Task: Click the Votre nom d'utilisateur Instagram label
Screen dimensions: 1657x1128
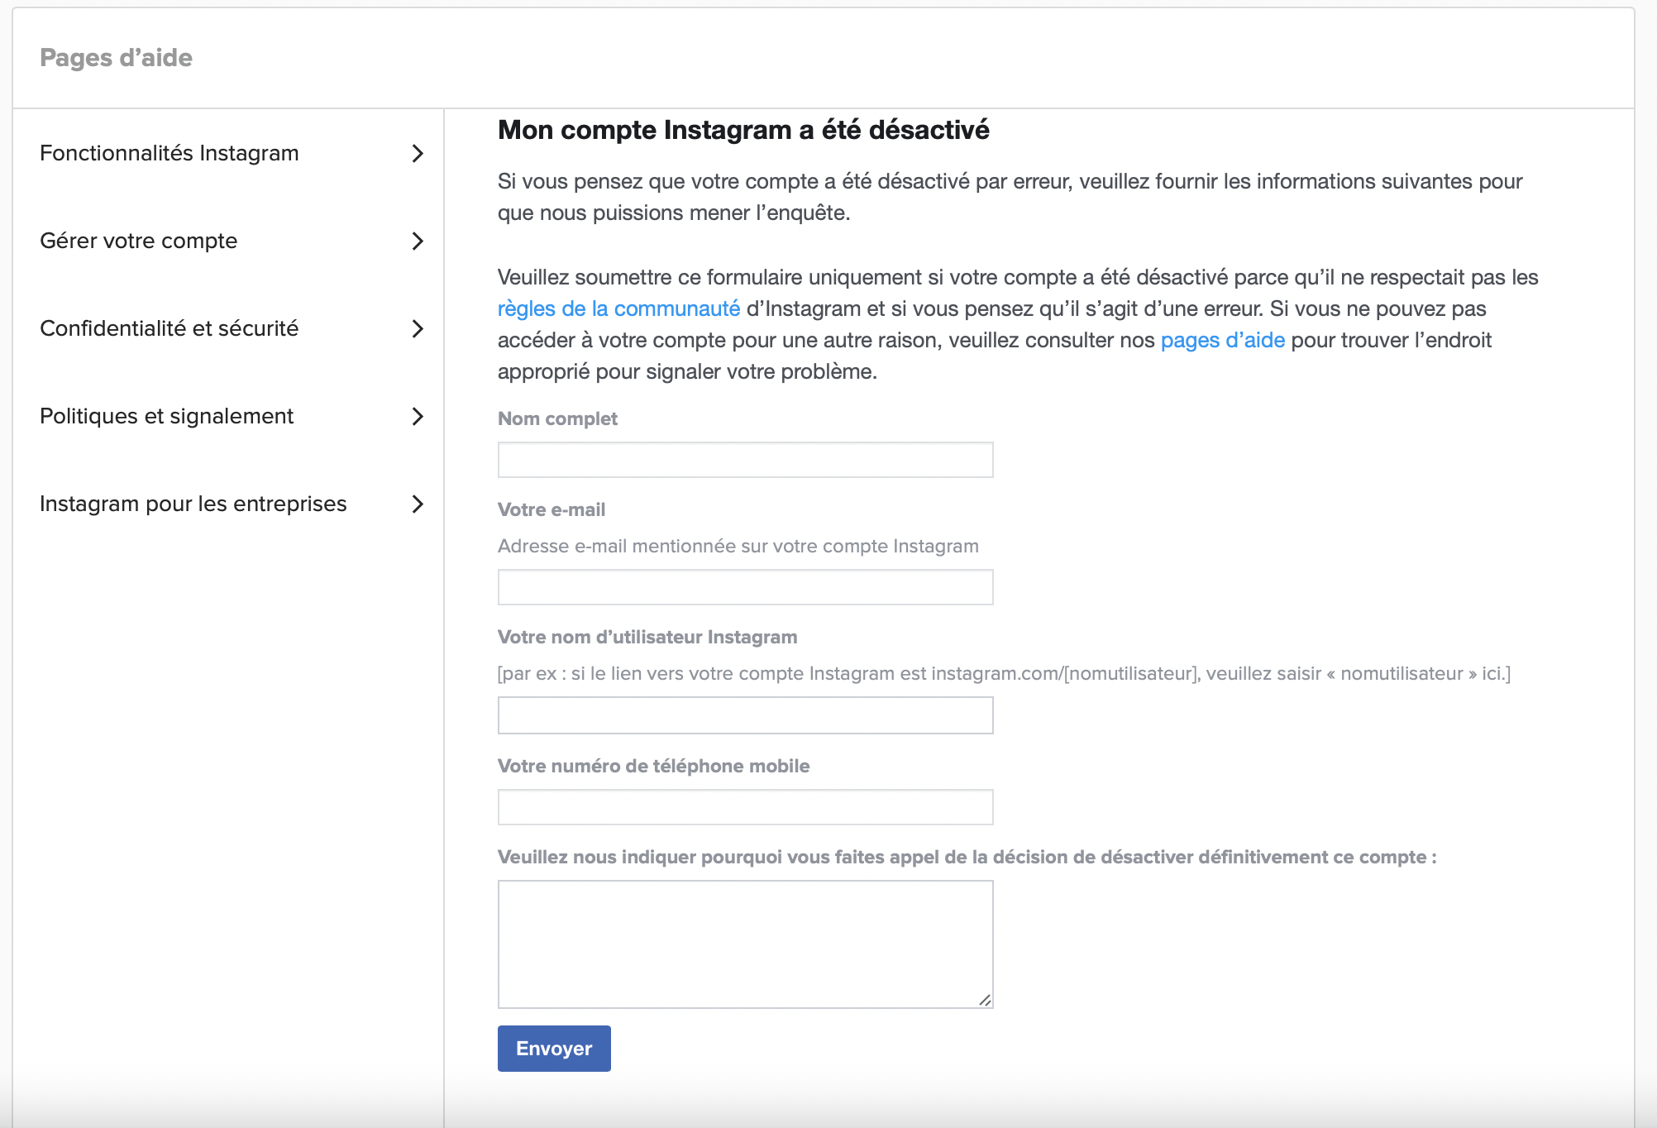Action: 647,637
